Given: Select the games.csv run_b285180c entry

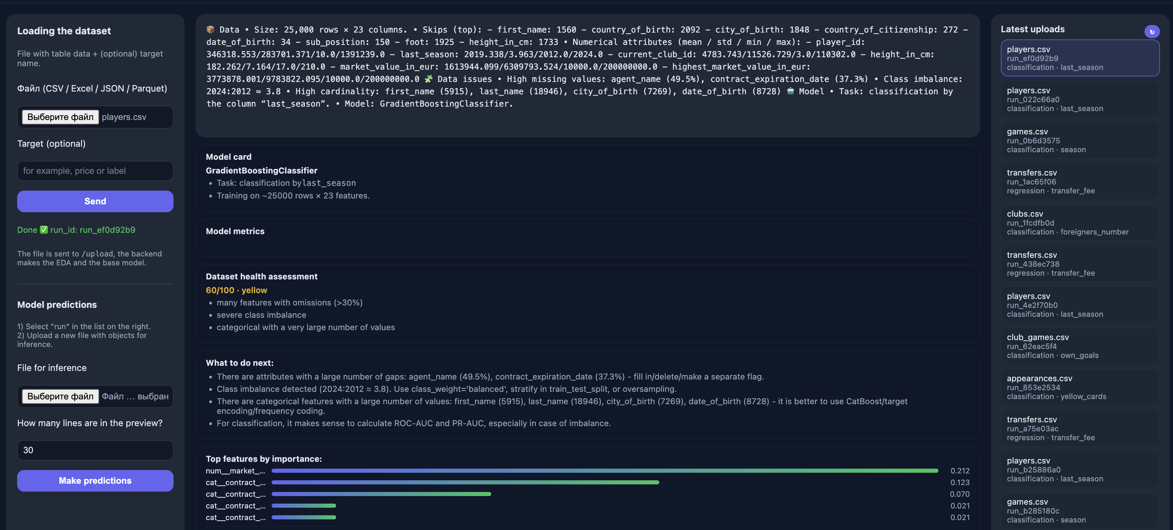Looking at the screenshot, I should [1079, 510].
